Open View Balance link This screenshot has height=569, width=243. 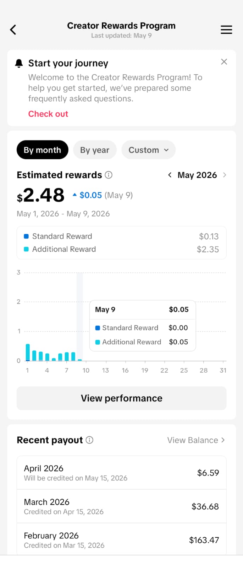[x=196, y=440]
